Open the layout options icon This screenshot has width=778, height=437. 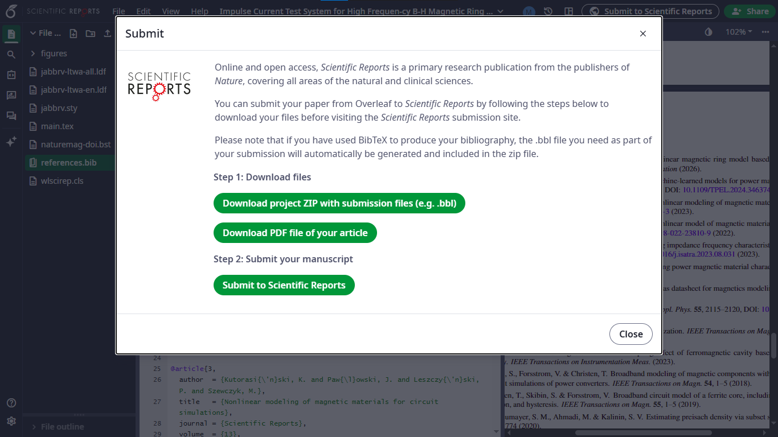click(x=568, y=11)
